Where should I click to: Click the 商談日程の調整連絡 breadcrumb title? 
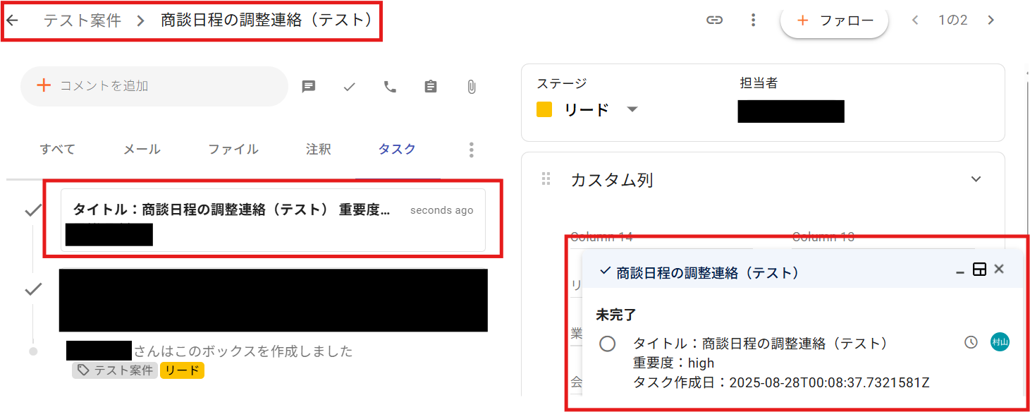[x=267, y=20]
